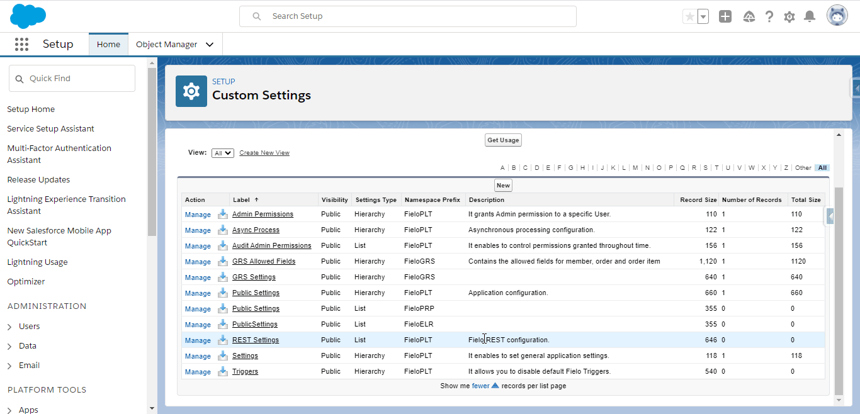Image resolution: width=860 pixels, height=414 pixels.
Task: Open the Setup gear icon
Action: click(789, 16)
